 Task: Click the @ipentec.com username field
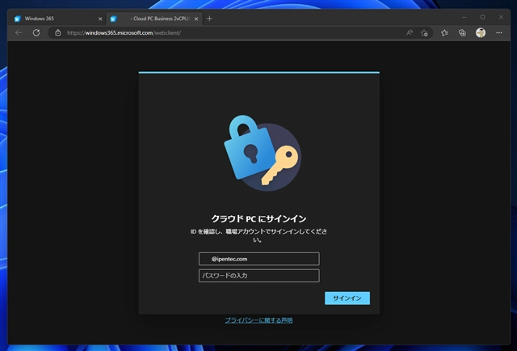click(258, 259)
